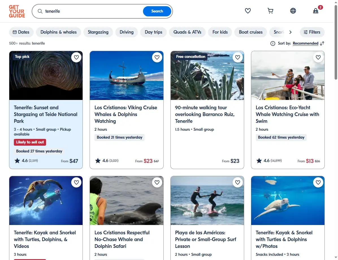The image size is (338, 260).
Task: Click the From $13 discounted price
Action: (309, 161)
